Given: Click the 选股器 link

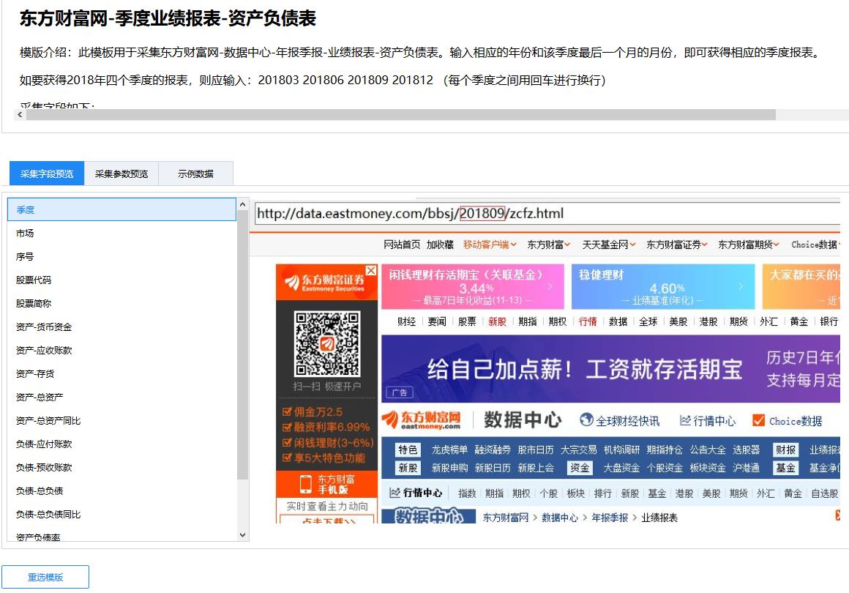Looking at the screenshot, I should pyautogui.click(x=746, y=450).
